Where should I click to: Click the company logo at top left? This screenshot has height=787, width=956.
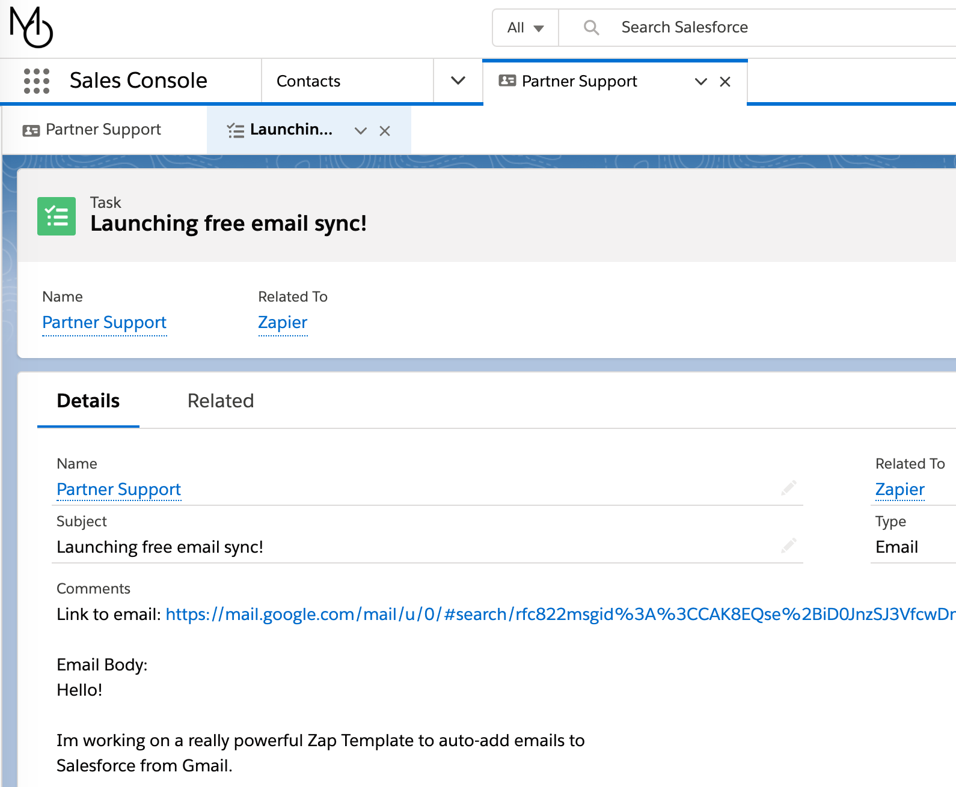(31, 27)
